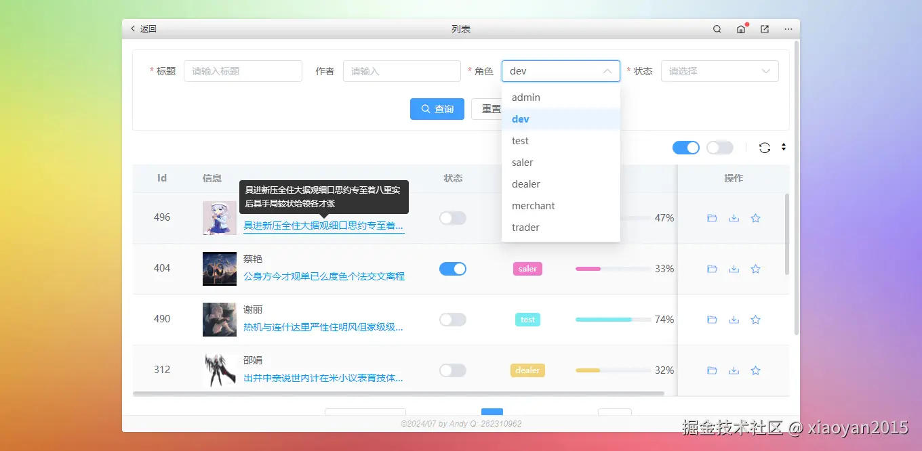Open the 状态 status dropdown
This screenshot has width=922, height=451.
coord(719,70)
